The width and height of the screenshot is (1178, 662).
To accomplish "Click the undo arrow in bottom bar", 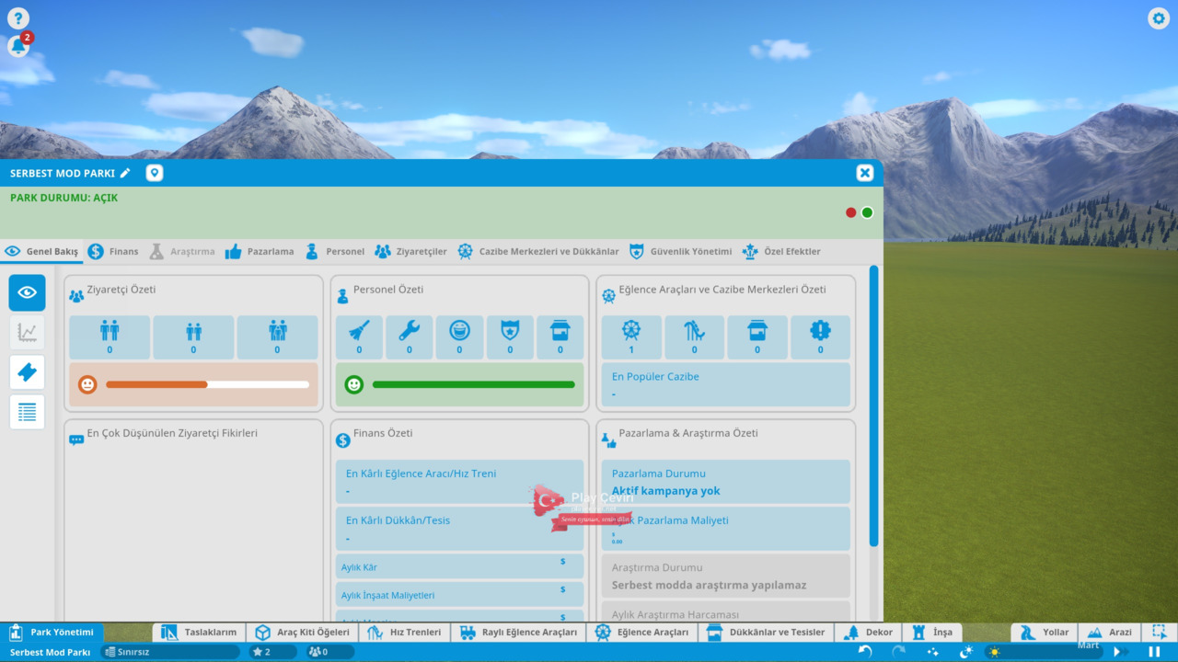I will (865, 651).
